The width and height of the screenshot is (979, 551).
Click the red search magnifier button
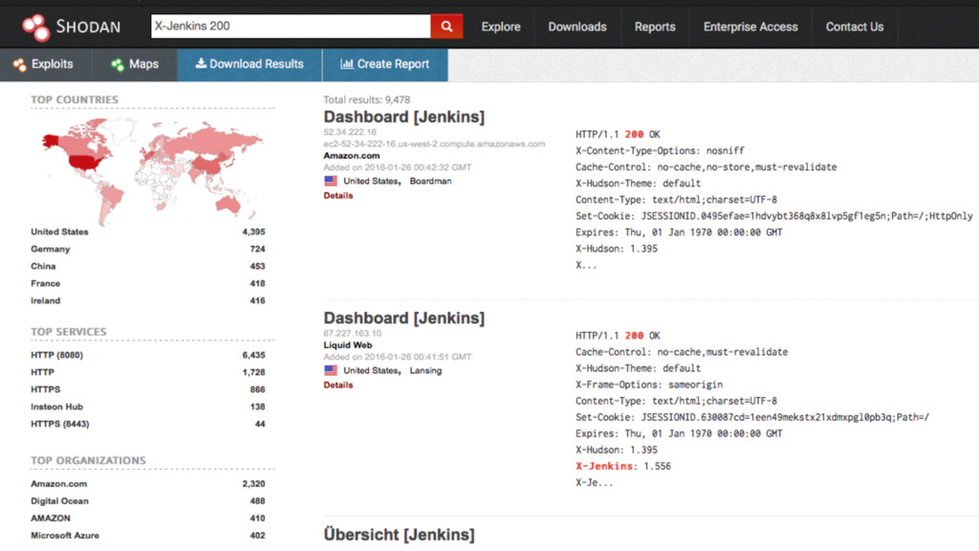coord(446,26)
